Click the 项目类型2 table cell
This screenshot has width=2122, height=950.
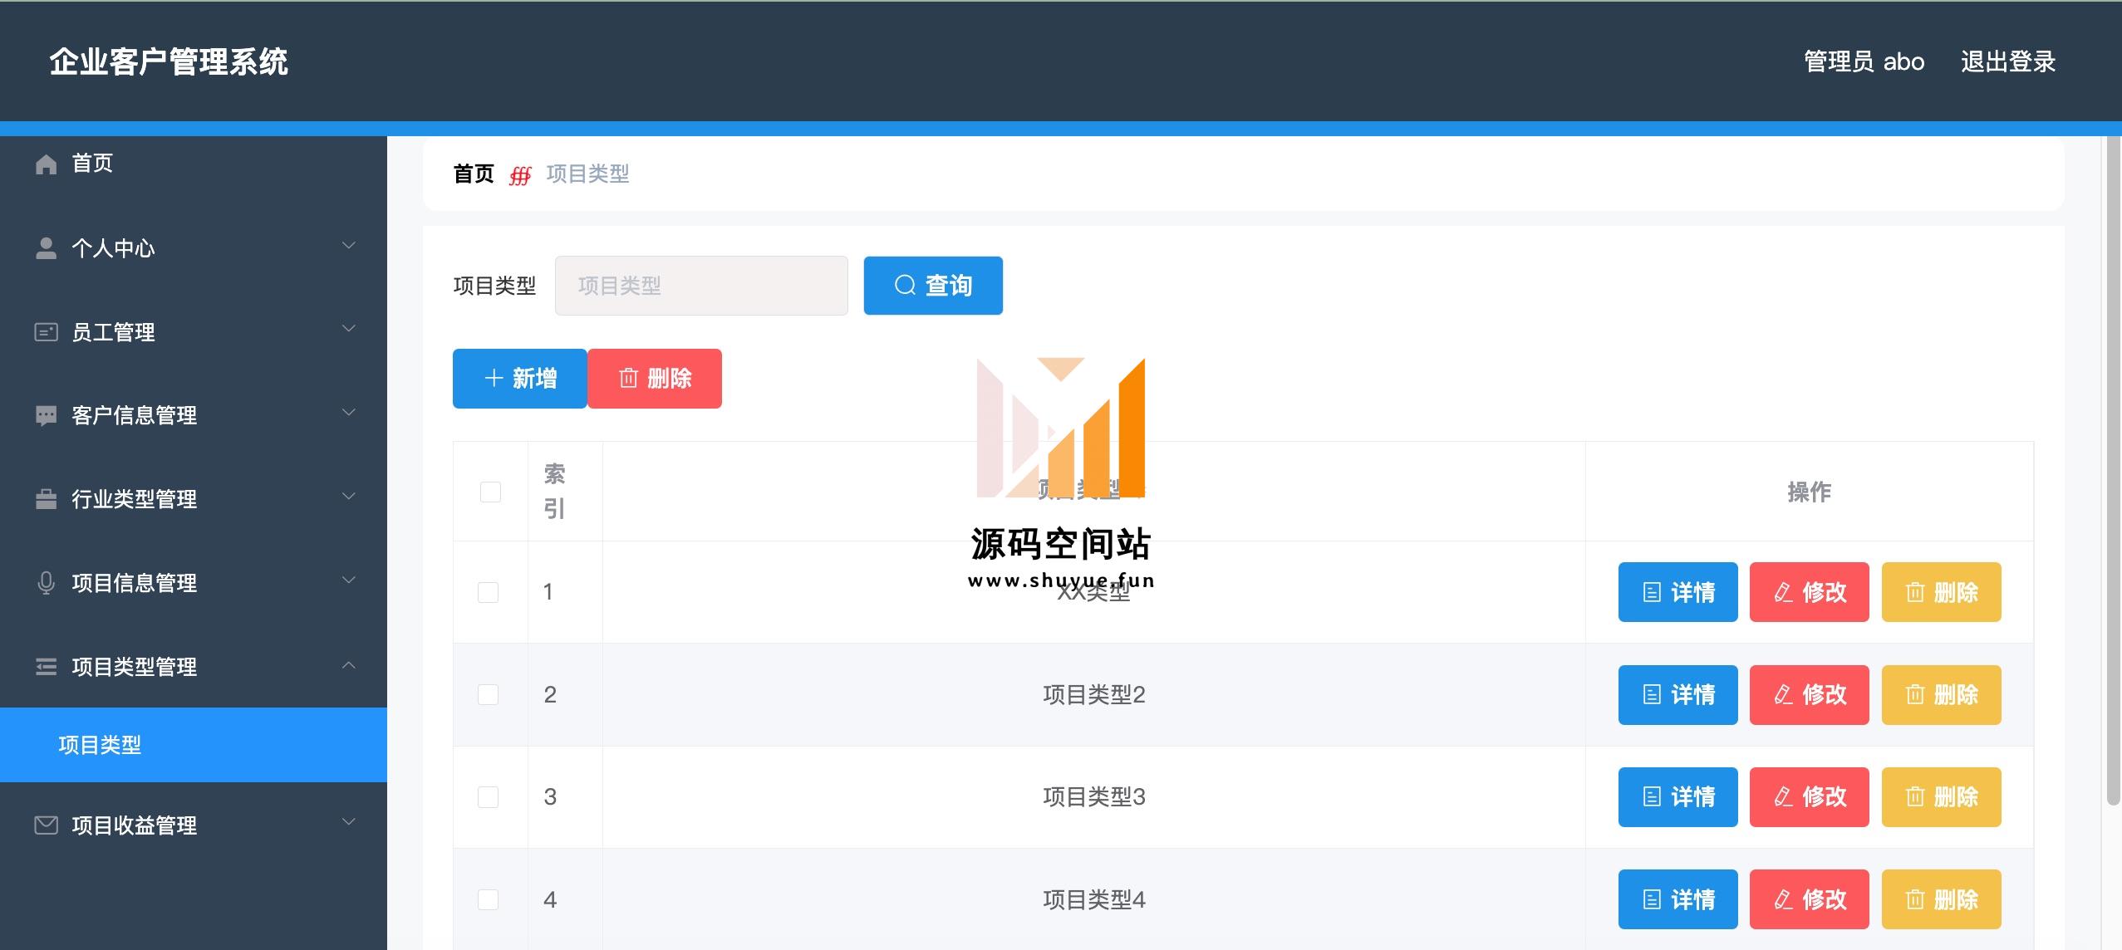coord(1094,695)
